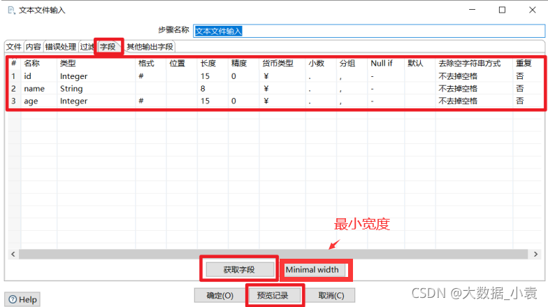The image size is (548, 307).
Task: Click the 步骤名称 input field
Action: 369,31
